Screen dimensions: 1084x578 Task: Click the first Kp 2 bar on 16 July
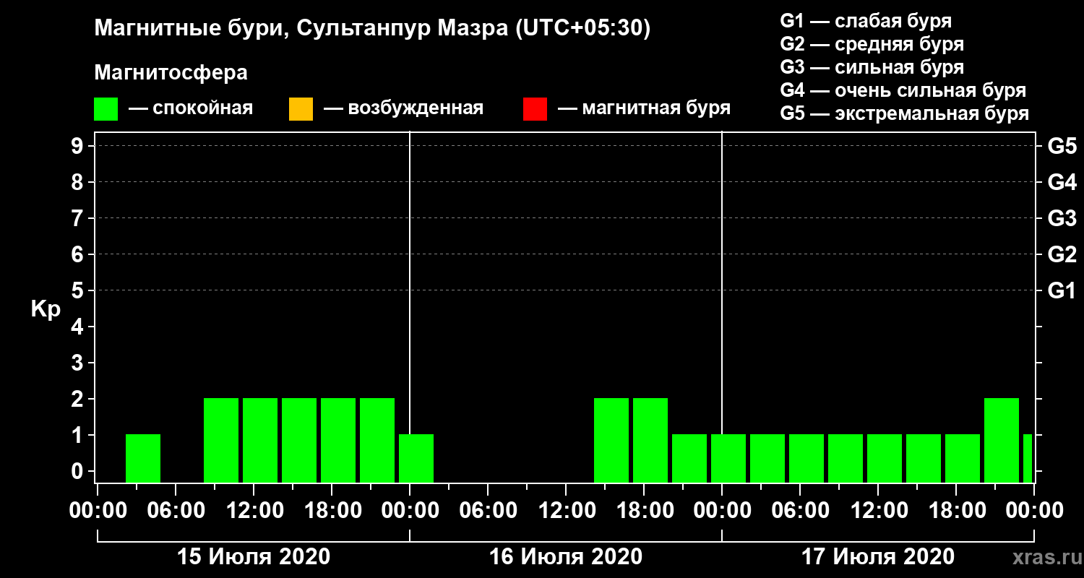(611, 440)
